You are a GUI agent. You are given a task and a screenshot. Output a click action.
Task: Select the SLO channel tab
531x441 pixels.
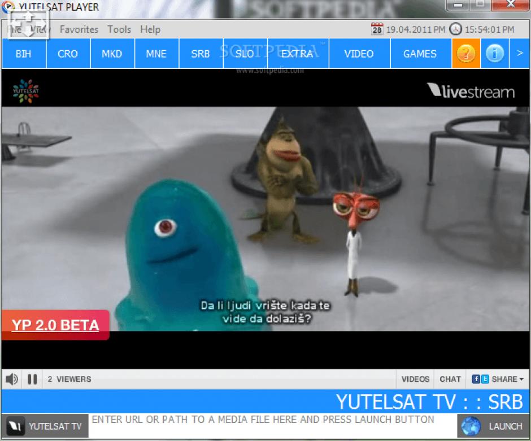(245, 54)
